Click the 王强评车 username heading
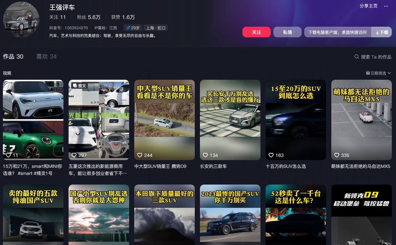 [x=62, y=7]
